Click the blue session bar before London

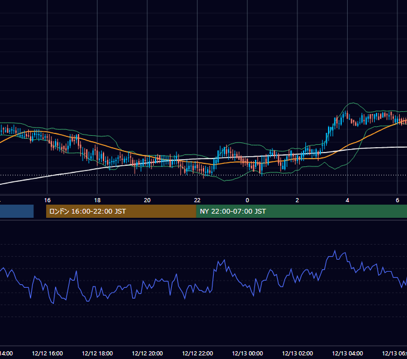point(17,211)
